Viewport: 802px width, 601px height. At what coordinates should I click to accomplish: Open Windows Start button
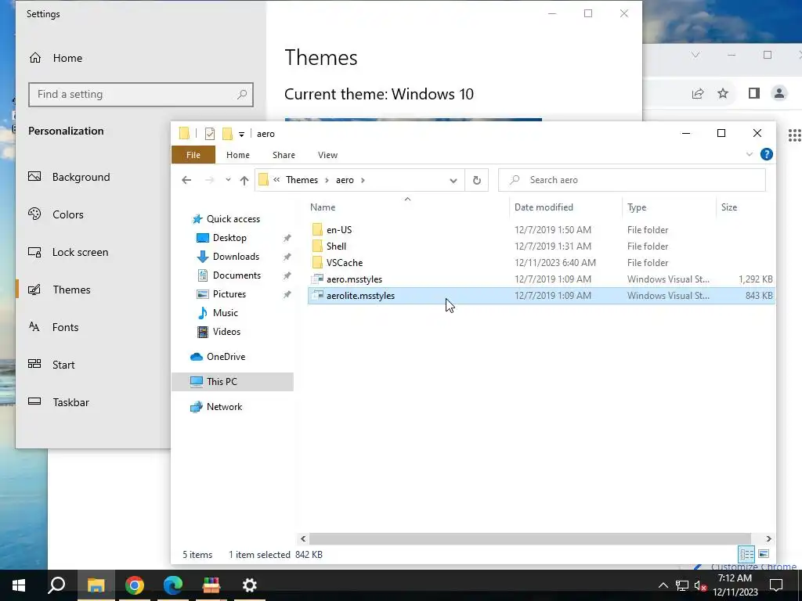point(19,585)
